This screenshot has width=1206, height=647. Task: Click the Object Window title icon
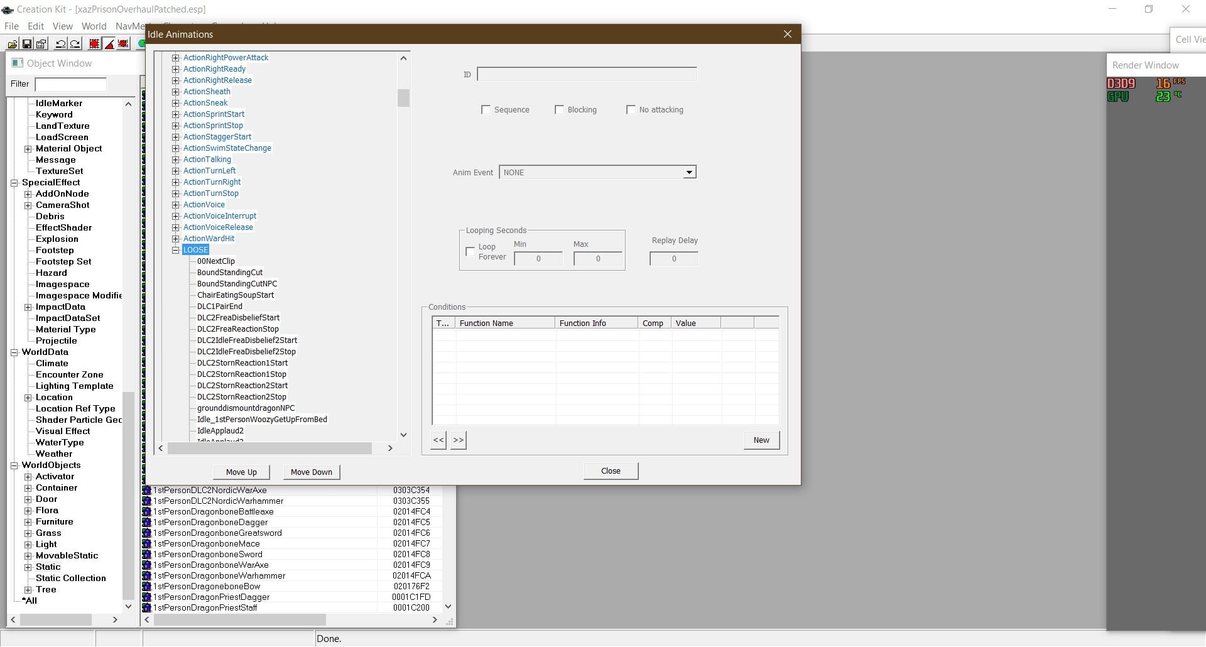(18, 63)
